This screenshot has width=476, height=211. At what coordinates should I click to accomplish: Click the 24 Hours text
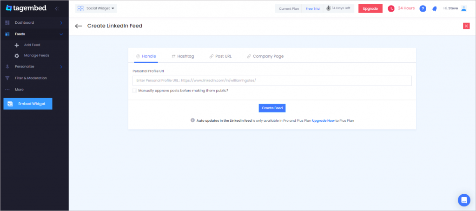pos(406,8)
